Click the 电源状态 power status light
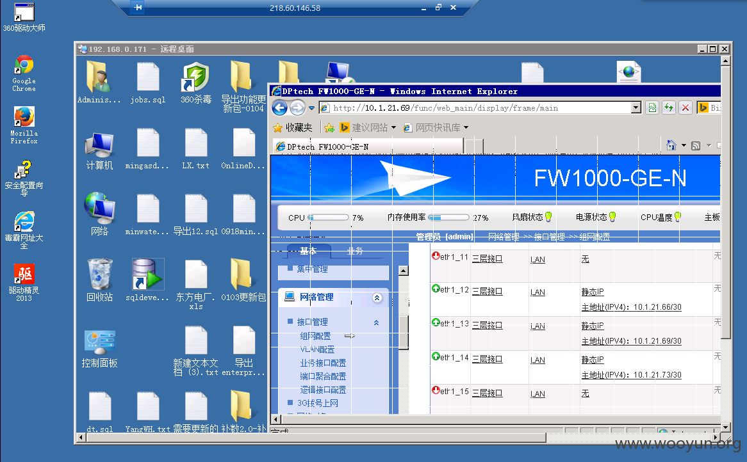Viewport: 747px width, 462px height. pos(612,217)
